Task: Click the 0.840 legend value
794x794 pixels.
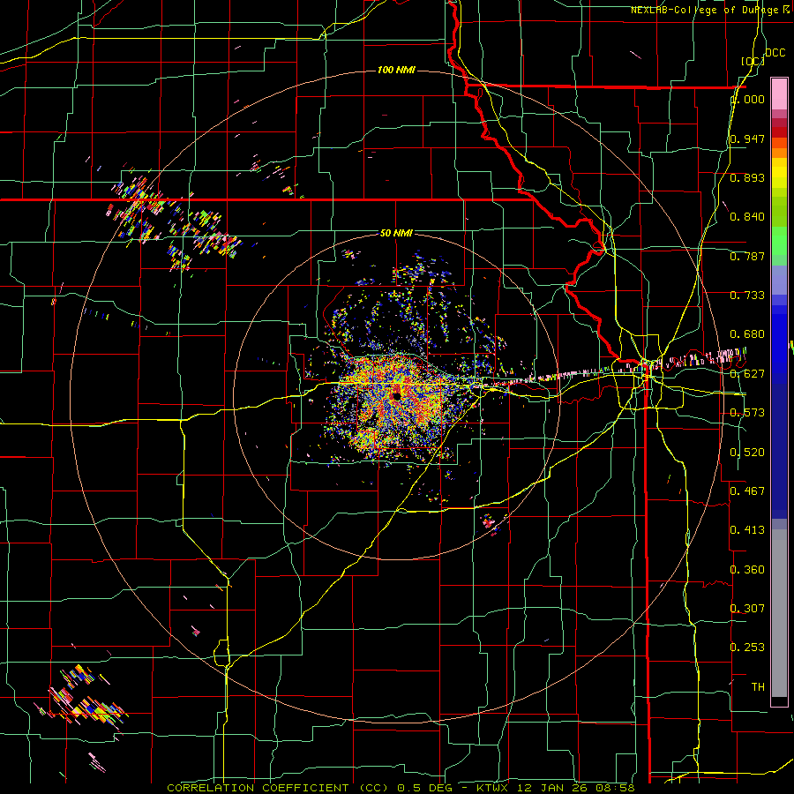Action: (747, 217)
